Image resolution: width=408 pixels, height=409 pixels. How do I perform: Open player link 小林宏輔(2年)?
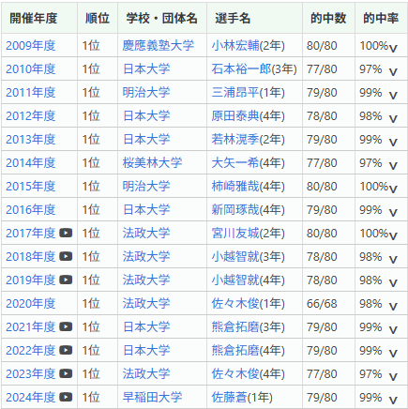[248, 46]
